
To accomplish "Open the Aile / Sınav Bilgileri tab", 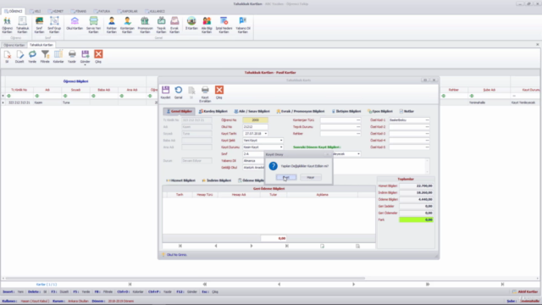I will click(252, 111).
